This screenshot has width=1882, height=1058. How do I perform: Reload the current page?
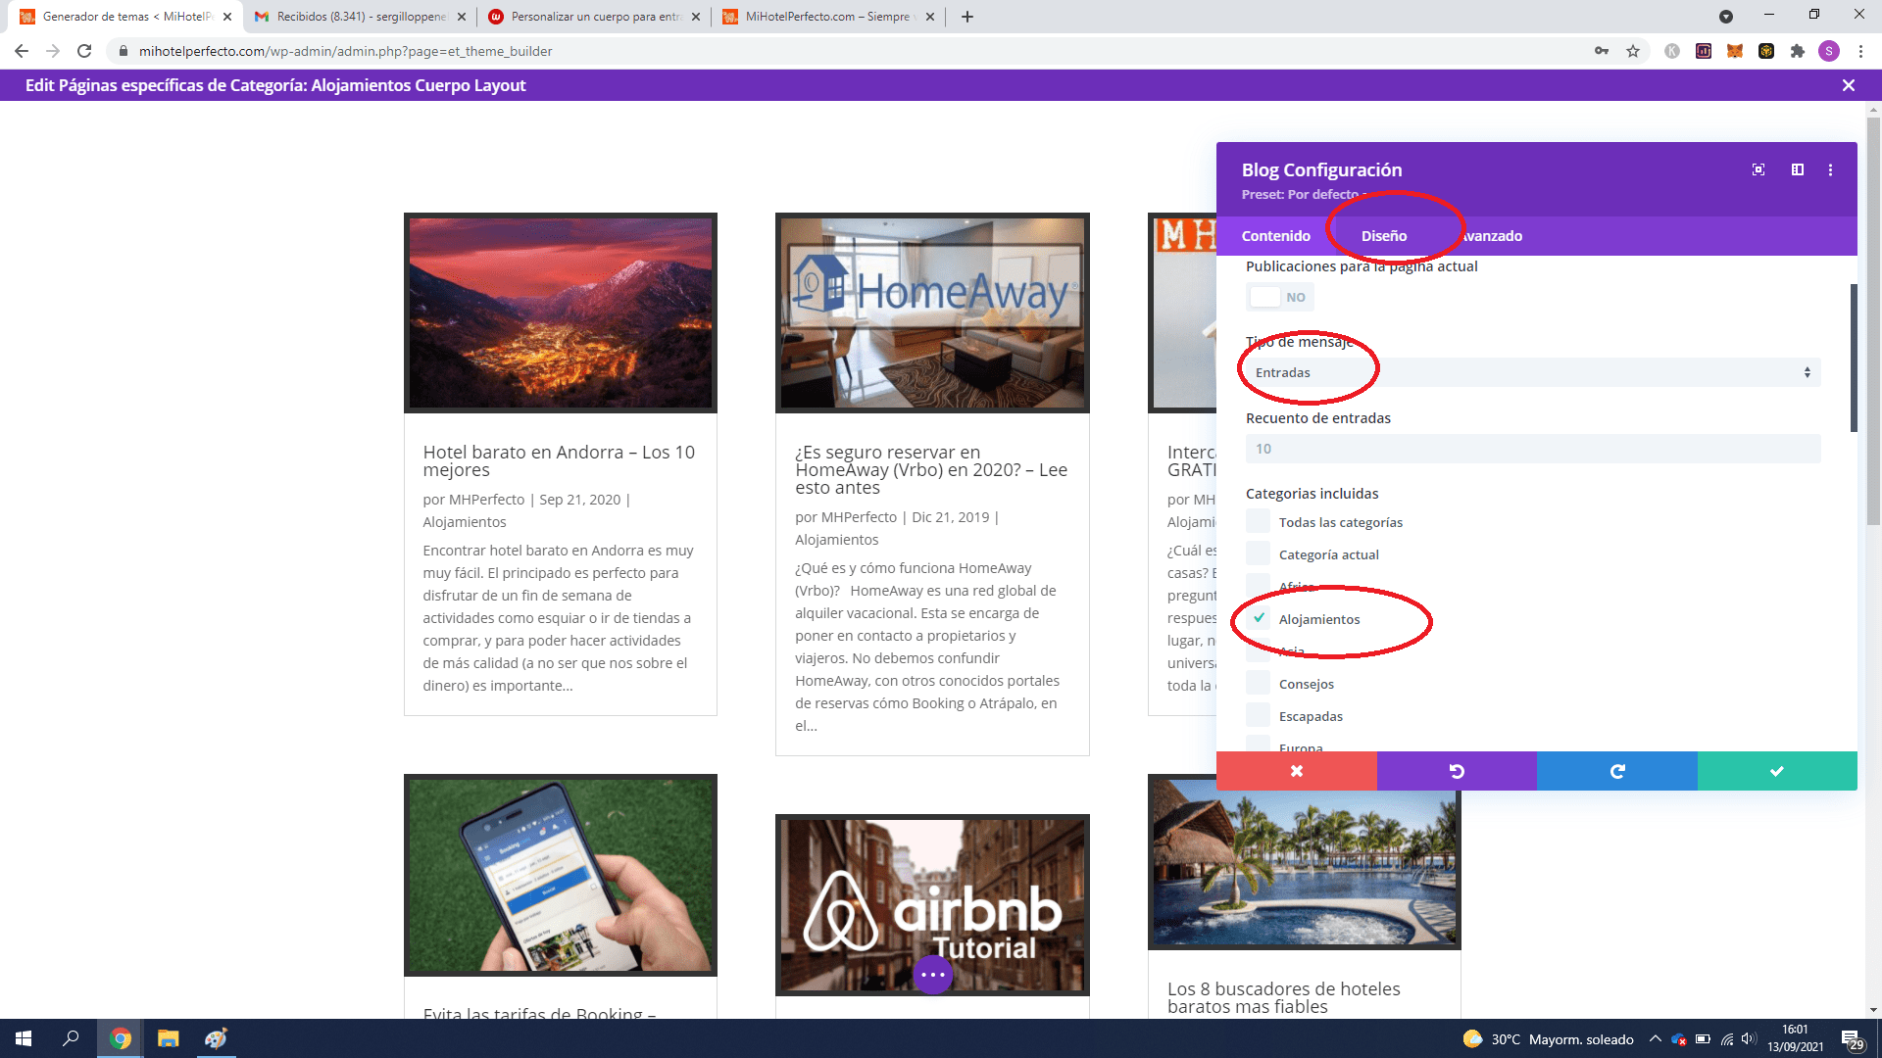84,51
